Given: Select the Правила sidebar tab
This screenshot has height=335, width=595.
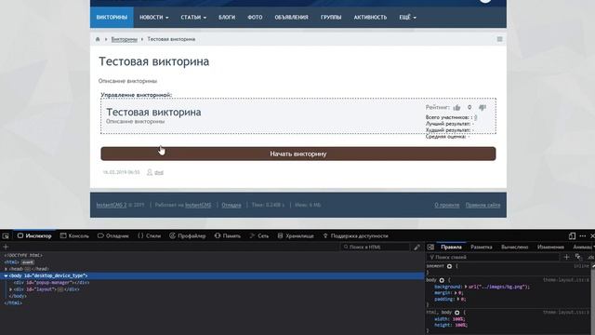Looking at the screenshot, I should 451,247.
